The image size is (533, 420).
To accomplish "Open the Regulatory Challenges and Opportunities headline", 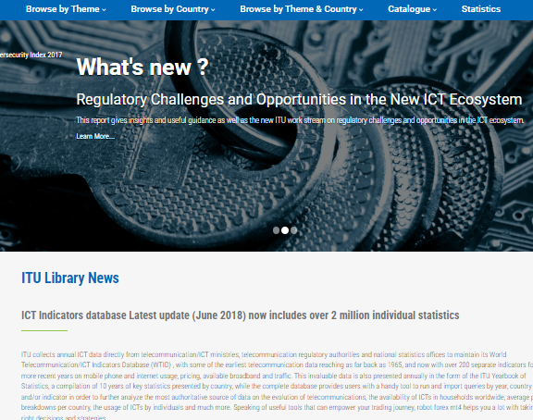I will click(299, 100).
